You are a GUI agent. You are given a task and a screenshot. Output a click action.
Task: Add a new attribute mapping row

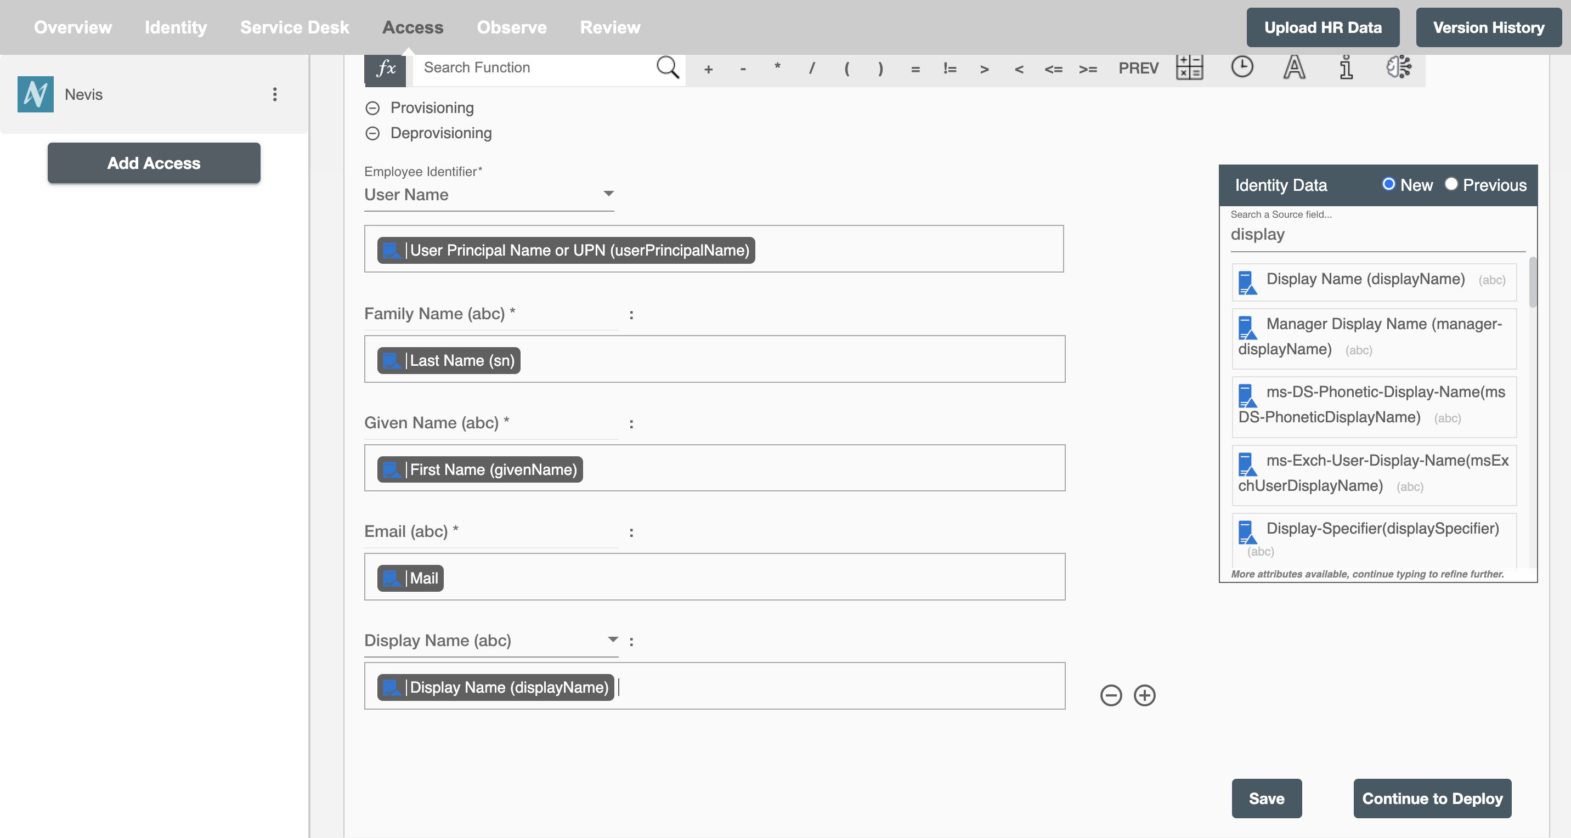coord(1144,695)
